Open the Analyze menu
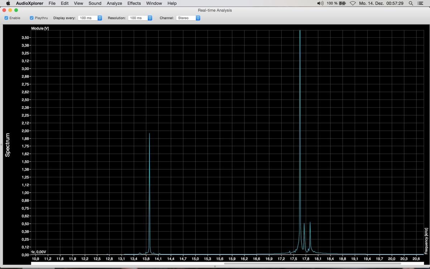This screenshot has width=430, height=269. pos(114,3)
